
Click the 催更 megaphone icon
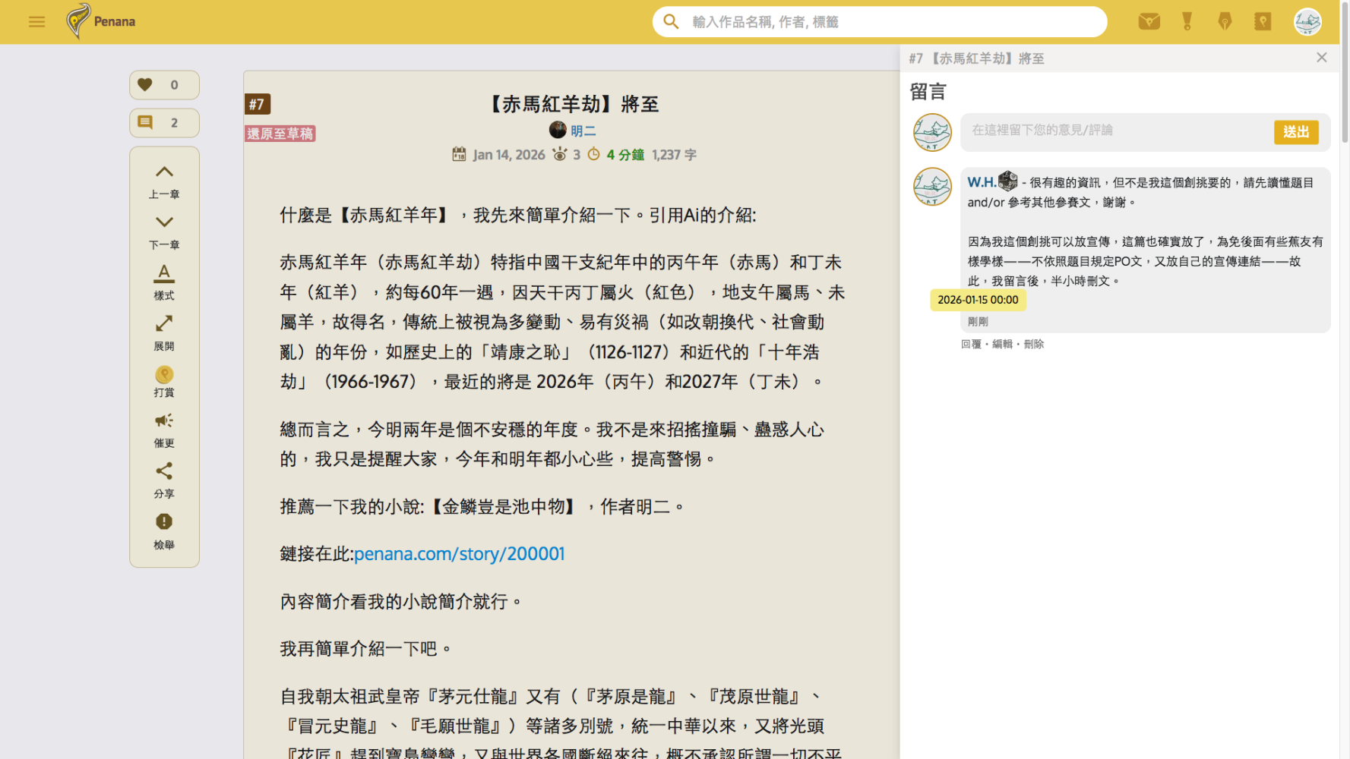[x=164, y=430]
